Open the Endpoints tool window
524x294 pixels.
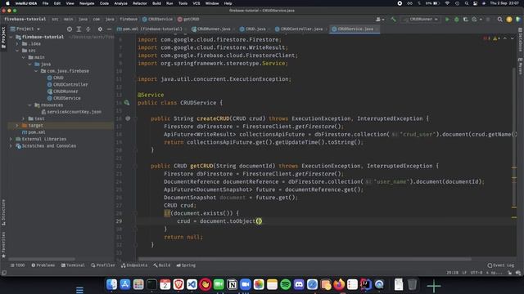click(134, 265)
